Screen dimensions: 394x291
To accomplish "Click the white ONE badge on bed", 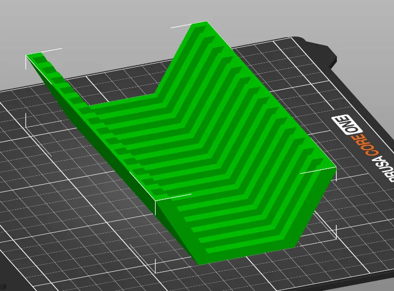I will click(347, 125).
